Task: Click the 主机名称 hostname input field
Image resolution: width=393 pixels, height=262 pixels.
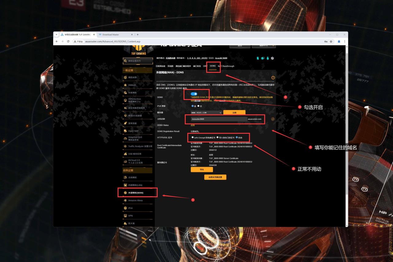Action: click(219, 119)
